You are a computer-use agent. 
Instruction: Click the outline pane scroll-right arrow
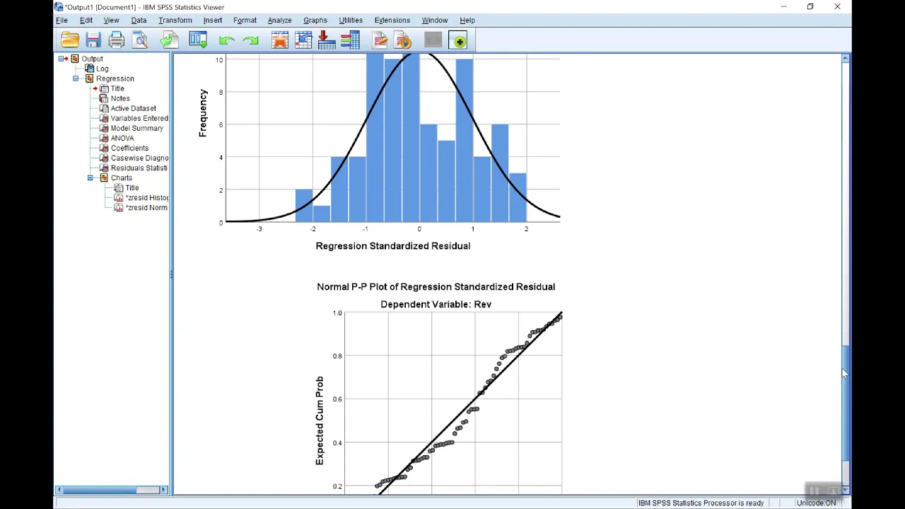[164, 490]
